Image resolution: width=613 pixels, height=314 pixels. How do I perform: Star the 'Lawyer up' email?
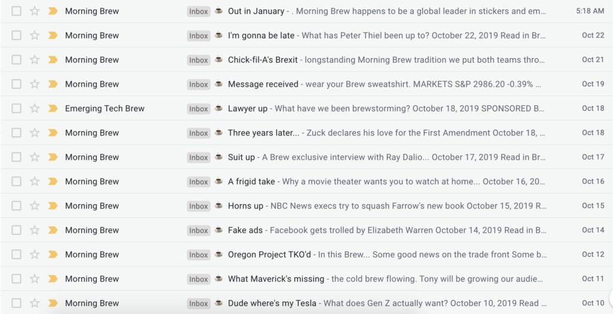[x=35, y=108]
